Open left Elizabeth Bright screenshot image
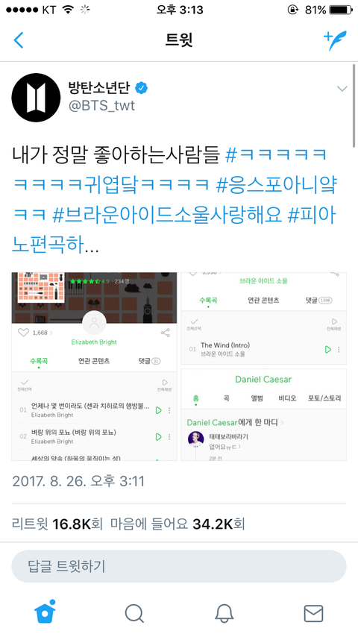The image size is (358, 637). coord(94,366)
